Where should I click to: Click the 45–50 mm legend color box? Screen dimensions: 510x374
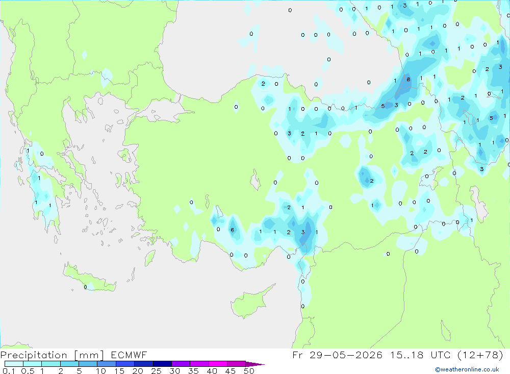point(237,364)
